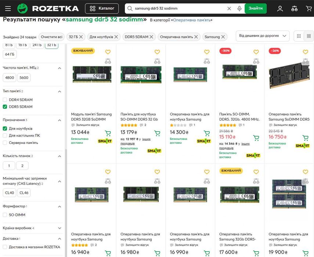Image resolution: width=314 pixels, height=257 pixels.
Task: Open the sort order dropdown
Action: pyautogui.click(x=263, y=36)
